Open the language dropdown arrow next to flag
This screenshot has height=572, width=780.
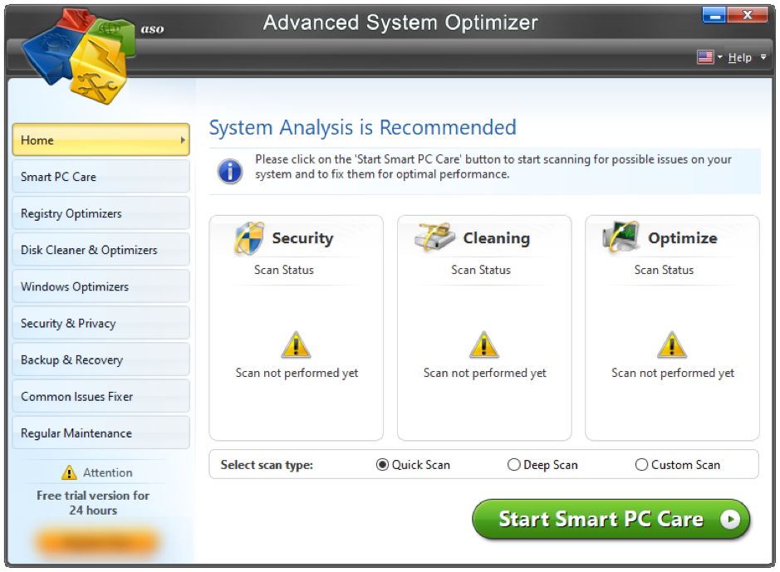coord(720,57)
